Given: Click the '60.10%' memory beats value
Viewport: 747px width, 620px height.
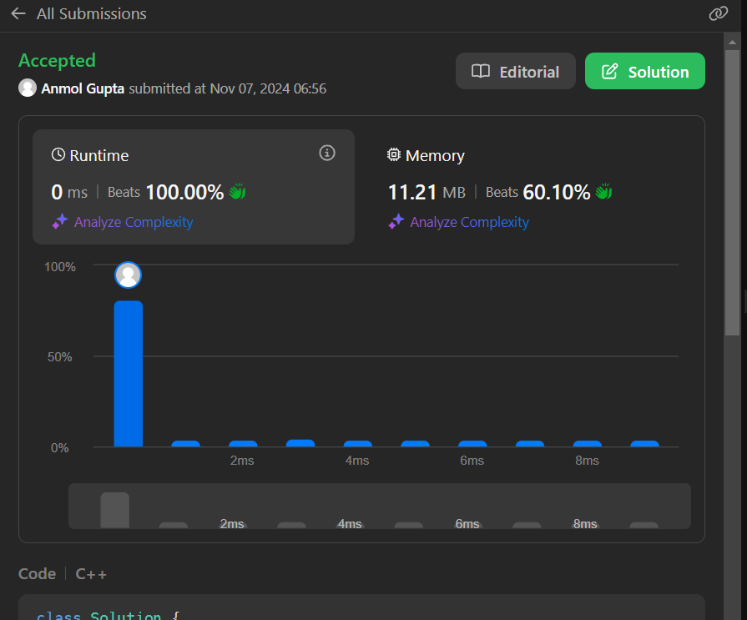Looking at the screenshot, I should 557,193.
